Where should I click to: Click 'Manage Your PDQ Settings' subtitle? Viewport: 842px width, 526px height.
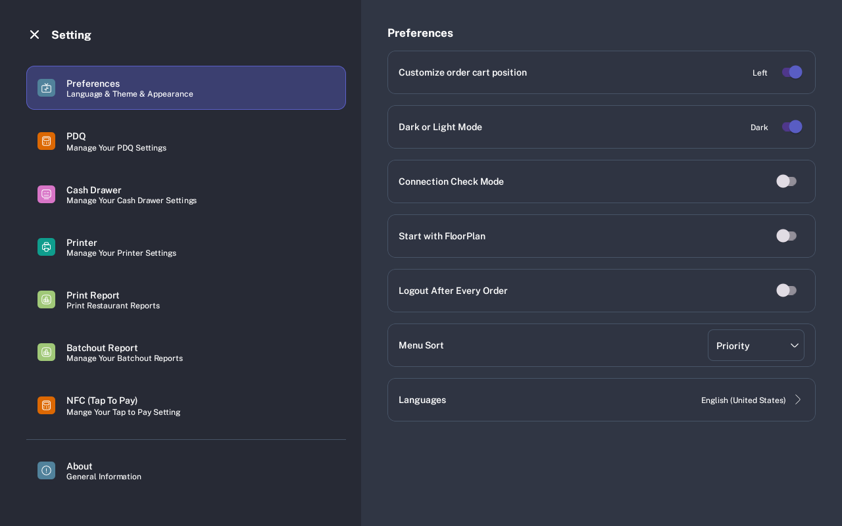[116, 148]
